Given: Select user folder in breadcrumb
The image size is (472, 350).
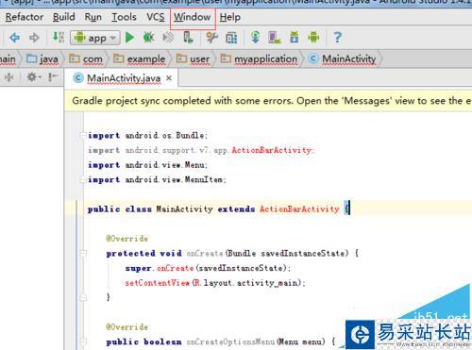Looking at the screenshot, I should tap(193, 58).
